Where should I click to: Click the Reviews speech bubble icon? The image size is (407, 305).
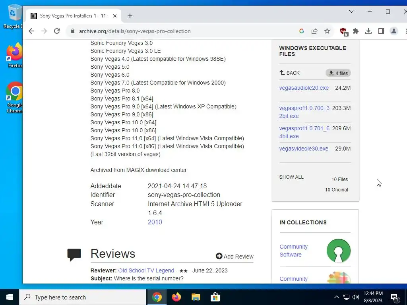pos(74,255)
